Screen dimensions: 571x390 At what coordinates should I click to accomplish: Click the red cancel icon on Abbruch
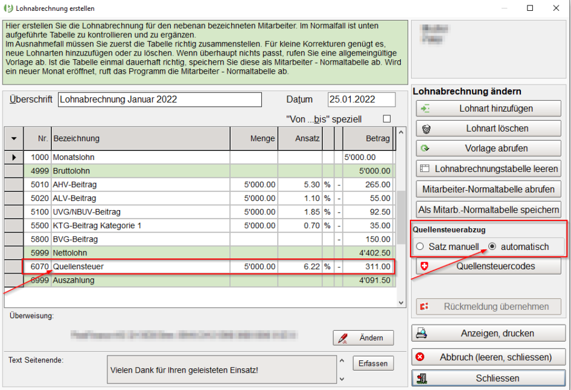(x=420, y=357)
